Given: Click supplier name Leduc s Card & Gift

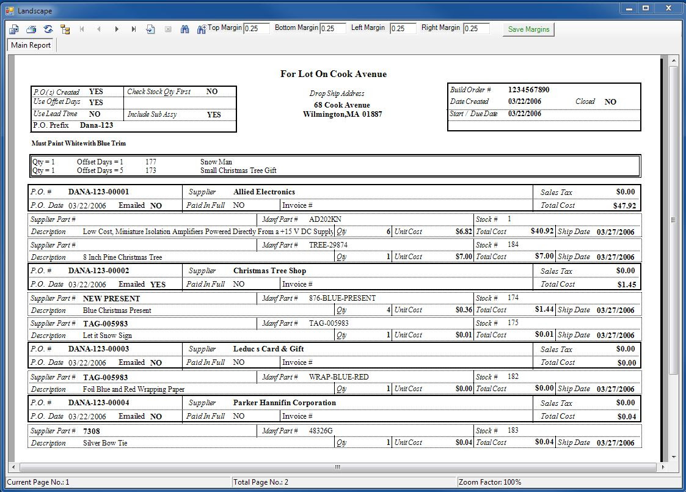Looking at the screenshot, I should [x=269, y=349].
